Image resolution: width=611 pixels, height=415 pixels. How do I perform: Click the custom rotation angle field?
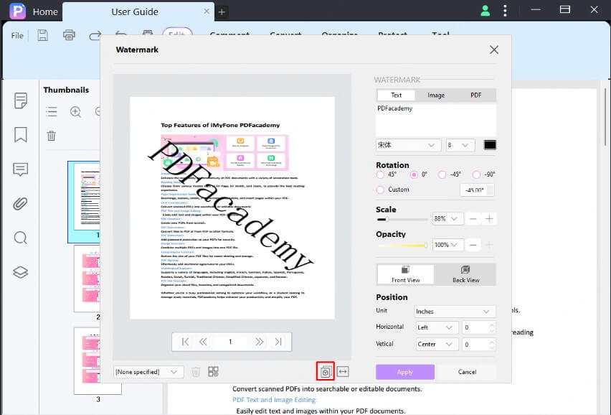(477, 190)
